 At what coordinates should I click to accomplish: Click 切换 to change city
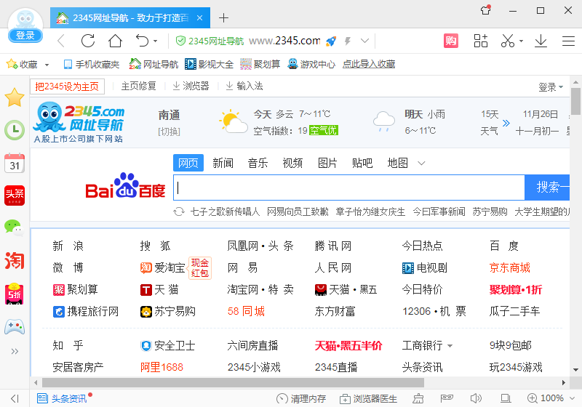[169, 132]
